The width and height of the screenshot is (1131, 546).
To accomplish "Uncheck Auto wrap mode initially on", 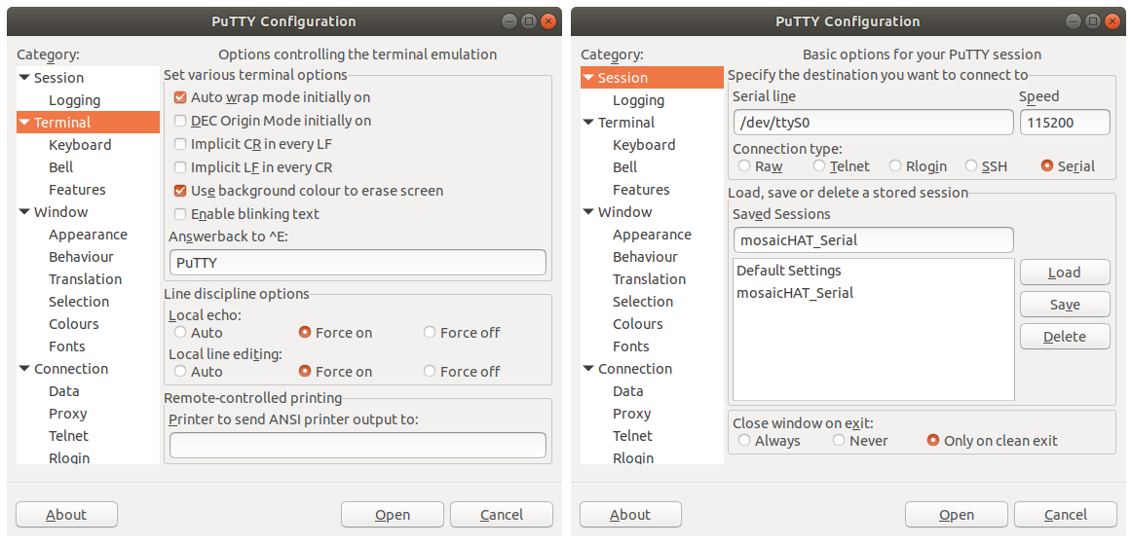I will click(179, 97).
